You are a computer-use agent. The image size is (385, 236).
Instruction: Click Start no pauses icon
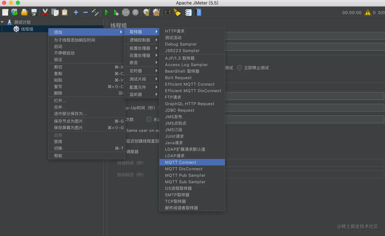116,12
